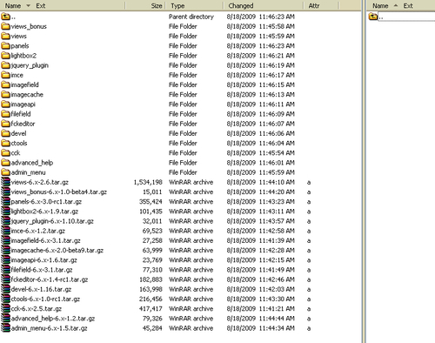
Task: Click the imce folder icon
Action: coord(5,75)
